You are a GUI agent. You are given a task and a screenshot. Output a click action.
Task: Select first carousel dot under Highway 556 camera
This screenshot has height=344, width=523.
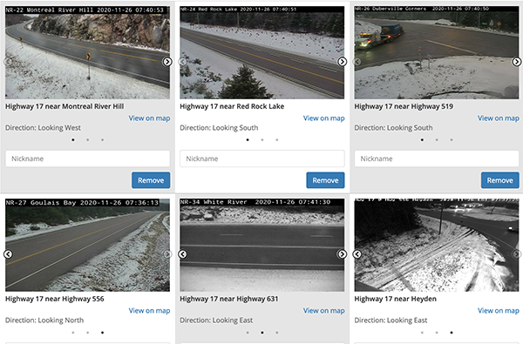coord(73,333)
